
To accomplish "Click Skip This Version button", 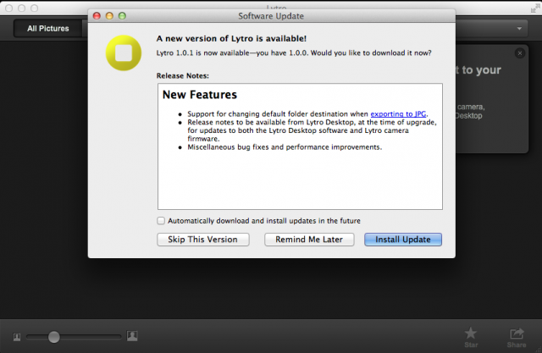I will [x=203, y=240].
